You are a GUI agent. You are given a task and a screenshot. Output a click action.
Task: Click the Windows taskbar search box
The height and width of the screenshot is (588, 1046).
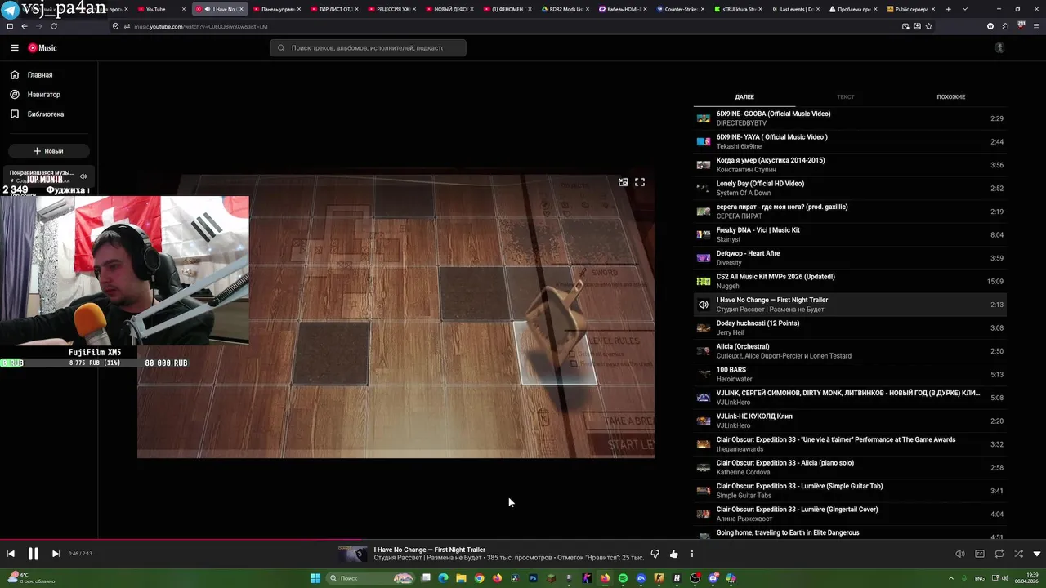click(x=370, y=578)
